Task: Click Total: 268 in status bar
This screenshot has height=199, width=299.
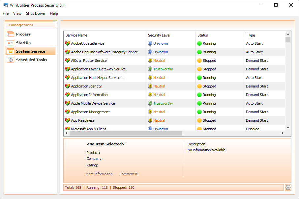Action: (x=73, y=187)
